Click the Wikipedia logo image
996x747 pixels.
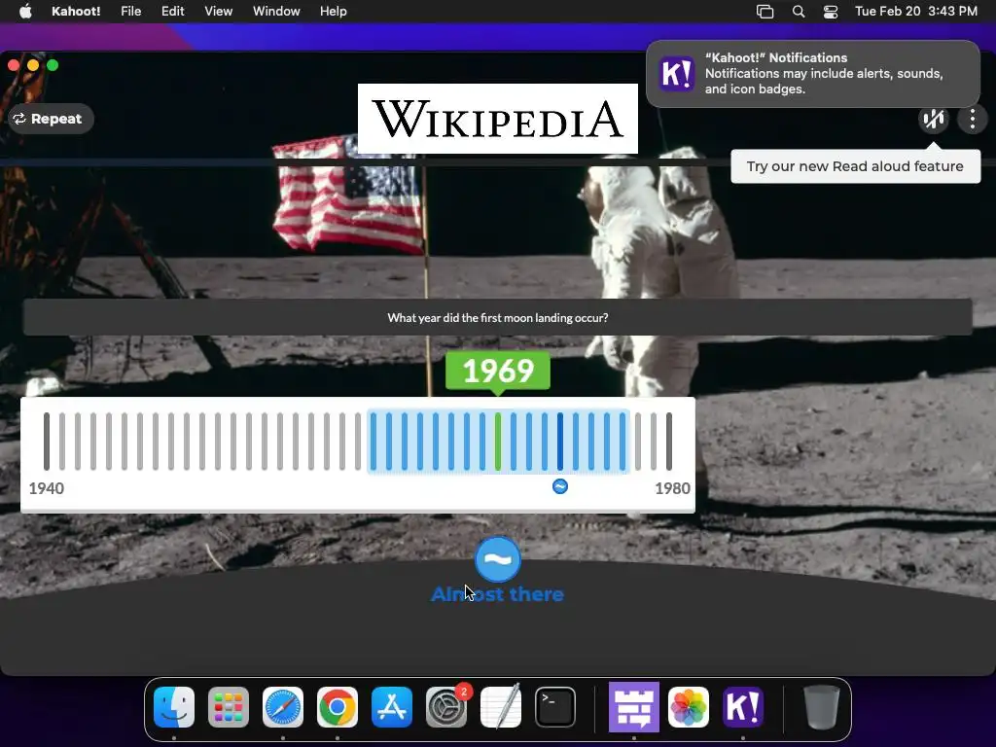tap(498, 119)
